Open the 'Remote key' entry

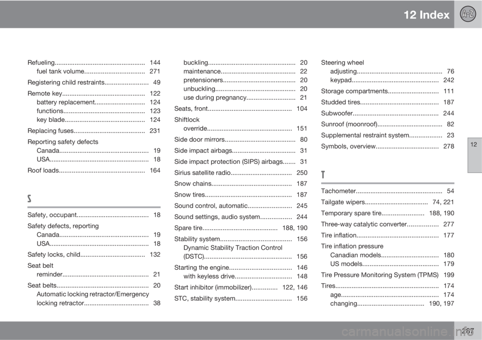click(x=94, y=93)
